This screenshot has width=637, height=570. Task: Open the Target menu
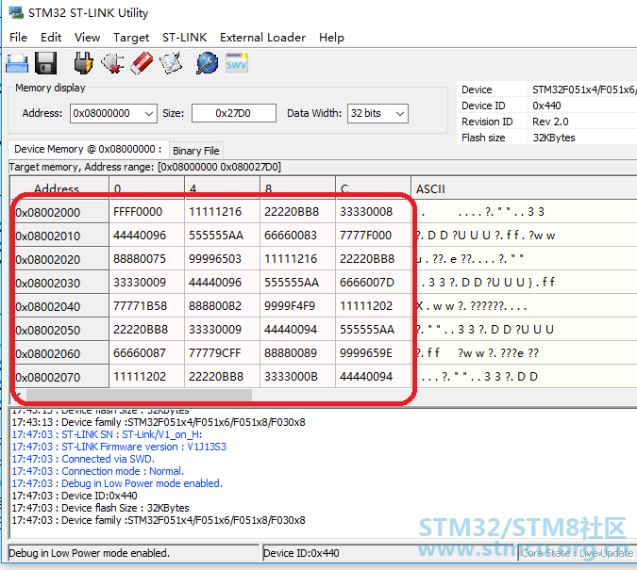click(131, 38)
